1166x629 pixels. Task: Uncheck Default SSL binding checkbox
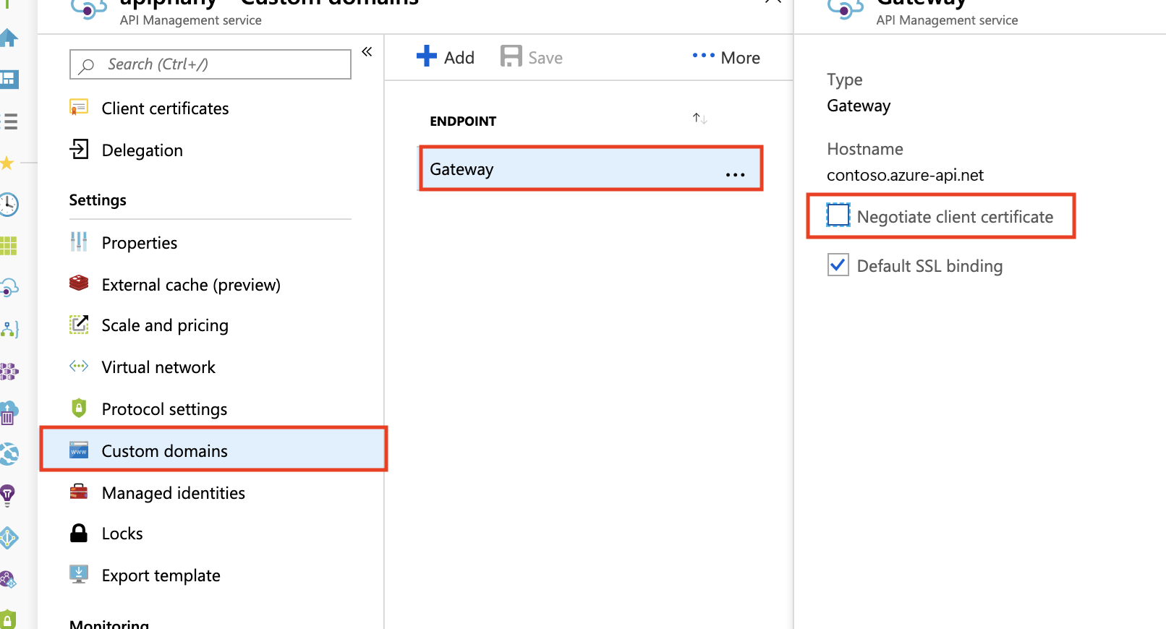[x=838, y=265]
